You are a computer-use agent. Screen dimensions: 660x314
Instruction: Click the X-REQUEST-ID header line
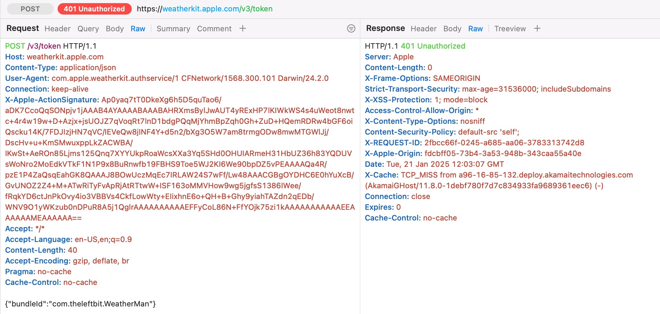tap(474, 143)
